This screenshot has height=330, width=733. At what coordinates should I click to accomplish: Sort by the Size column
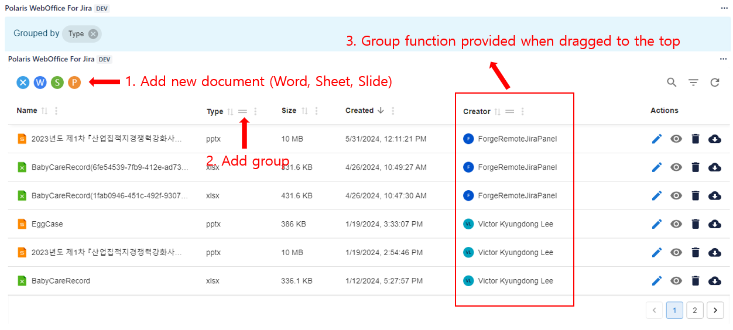pos(304,111)
